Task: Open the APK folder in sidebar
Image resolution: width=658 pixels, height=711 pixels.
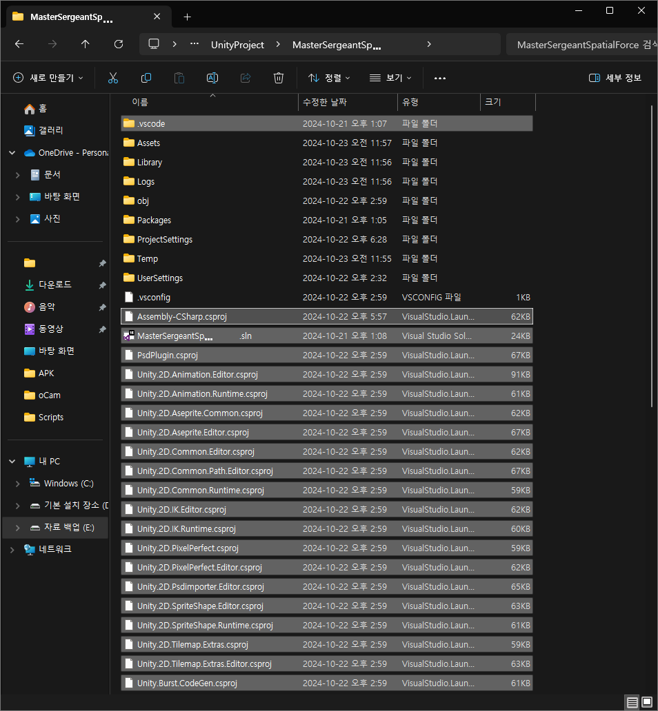Action: [39, 373]
